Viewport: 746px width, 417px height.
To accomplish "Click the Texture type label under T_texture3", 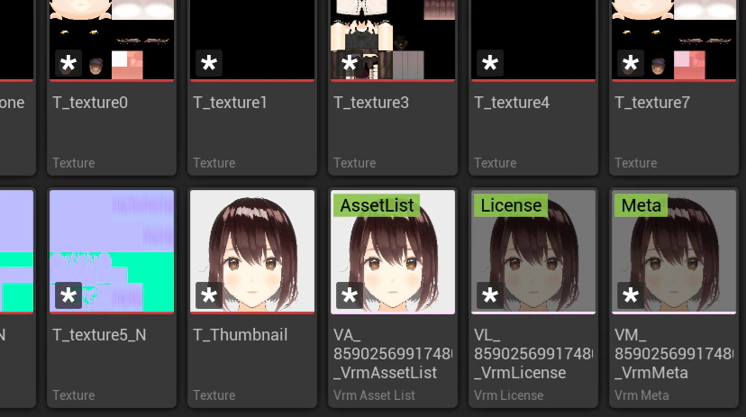I will click(354, 163).
